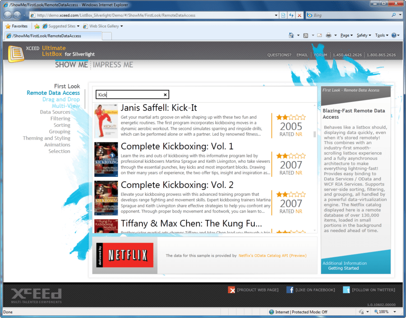Click the Read Mail envelope icon

click(319, 36)
